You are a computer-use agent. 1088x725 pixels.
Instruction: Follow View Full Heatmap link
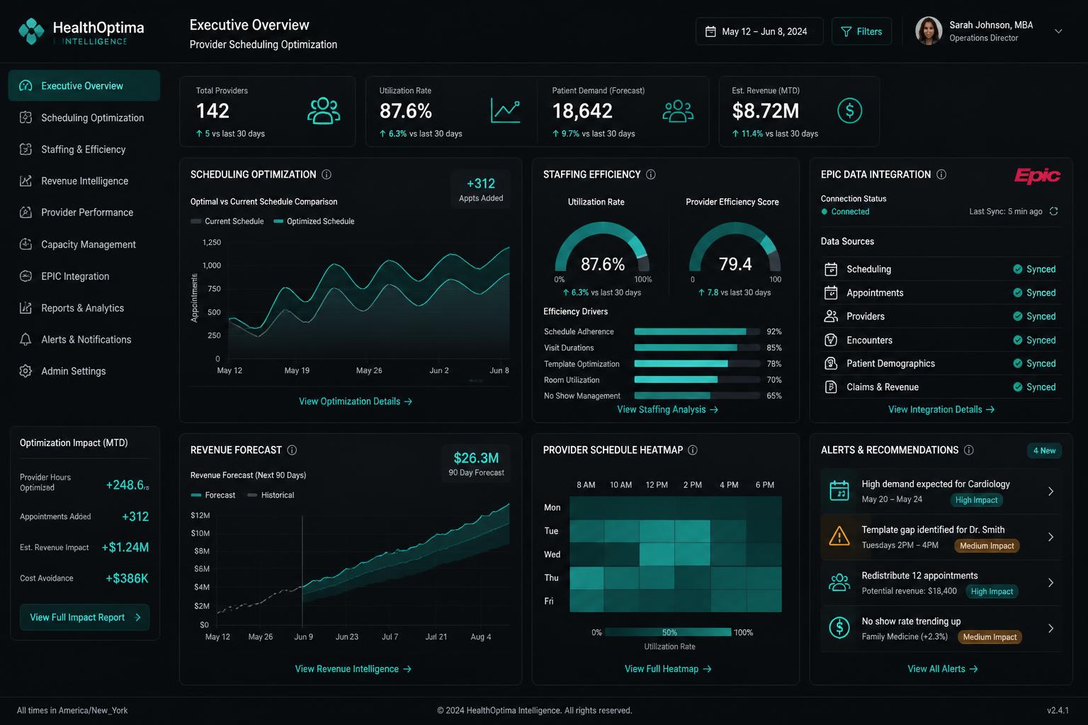(668, 669)
